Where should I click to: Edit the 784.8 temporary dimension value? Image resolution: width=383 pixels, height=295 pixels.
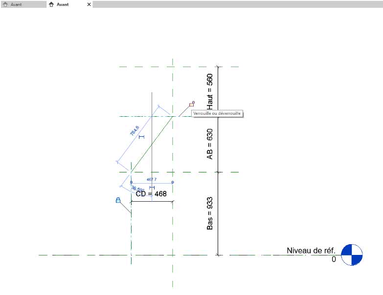135,131
